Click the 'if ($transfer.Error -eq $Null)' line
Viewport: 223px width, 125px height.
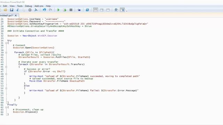click(45, 72)
